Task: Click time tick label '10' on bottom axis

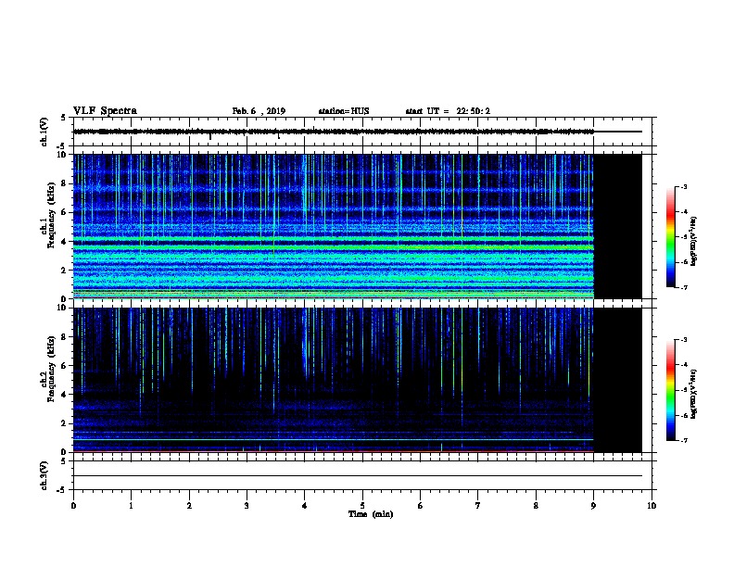Action: point(652,505)
